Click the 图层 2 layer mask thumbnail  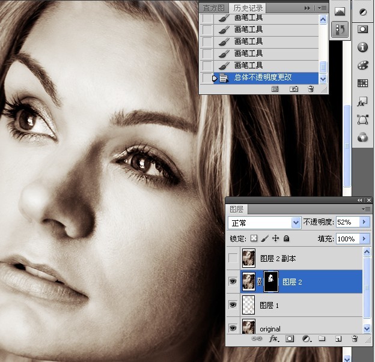coord(270,281)
